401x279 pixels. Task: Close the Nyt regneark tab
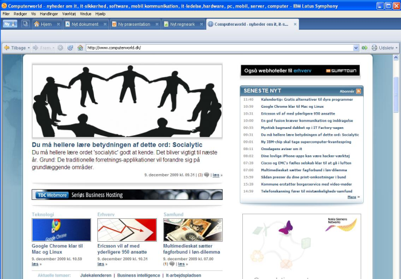coord(202,24)
